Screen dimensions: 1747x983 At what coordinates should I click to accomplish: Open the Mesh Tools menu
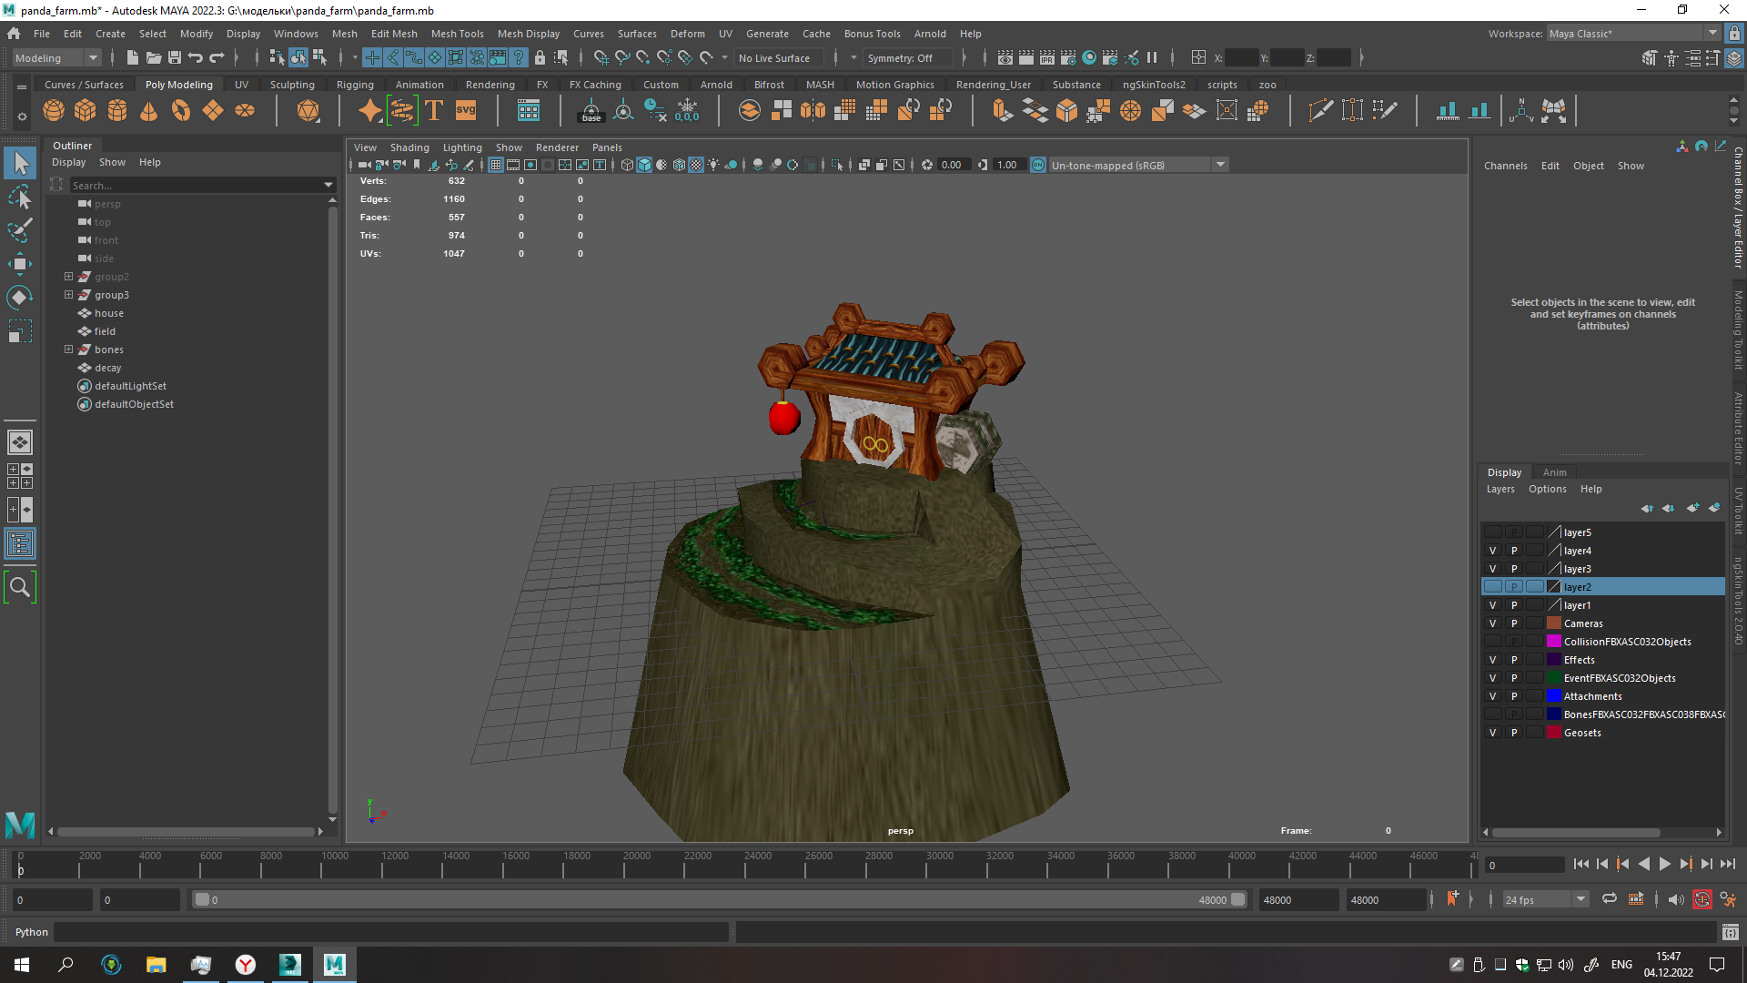(457, 34)
